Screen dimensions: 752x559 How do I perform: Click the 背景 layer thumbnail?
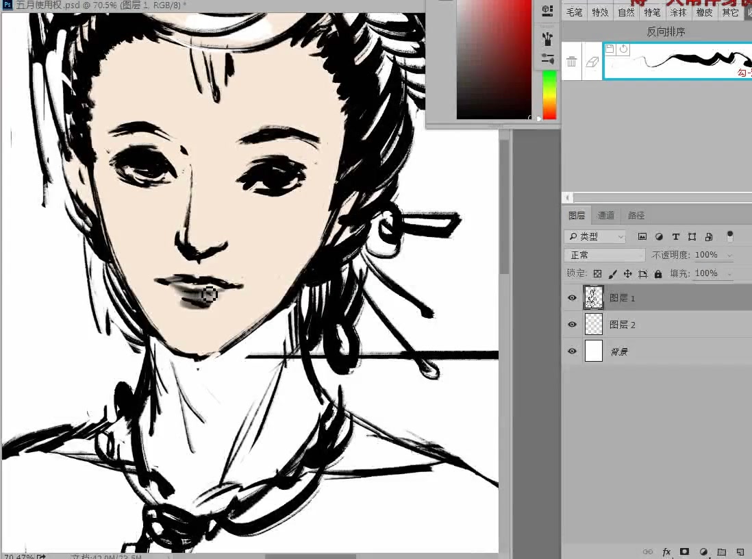tap(593, 351)
